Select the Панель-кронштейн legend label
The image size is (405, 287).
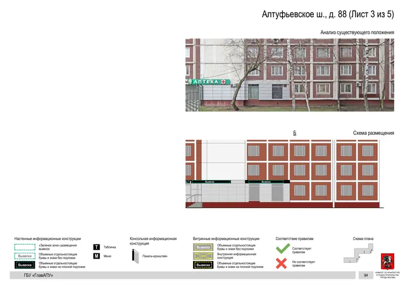point(155,256)
